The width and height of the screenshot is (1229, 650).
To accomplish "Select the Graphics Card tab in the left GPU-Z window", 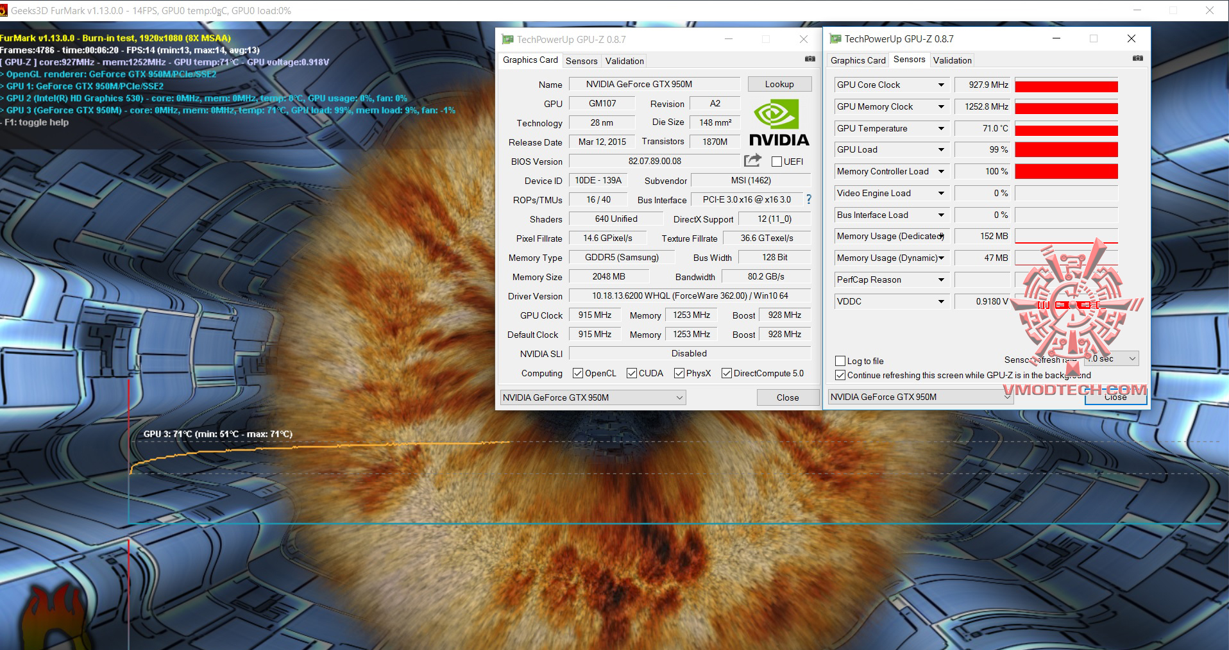I will point(530,60).
